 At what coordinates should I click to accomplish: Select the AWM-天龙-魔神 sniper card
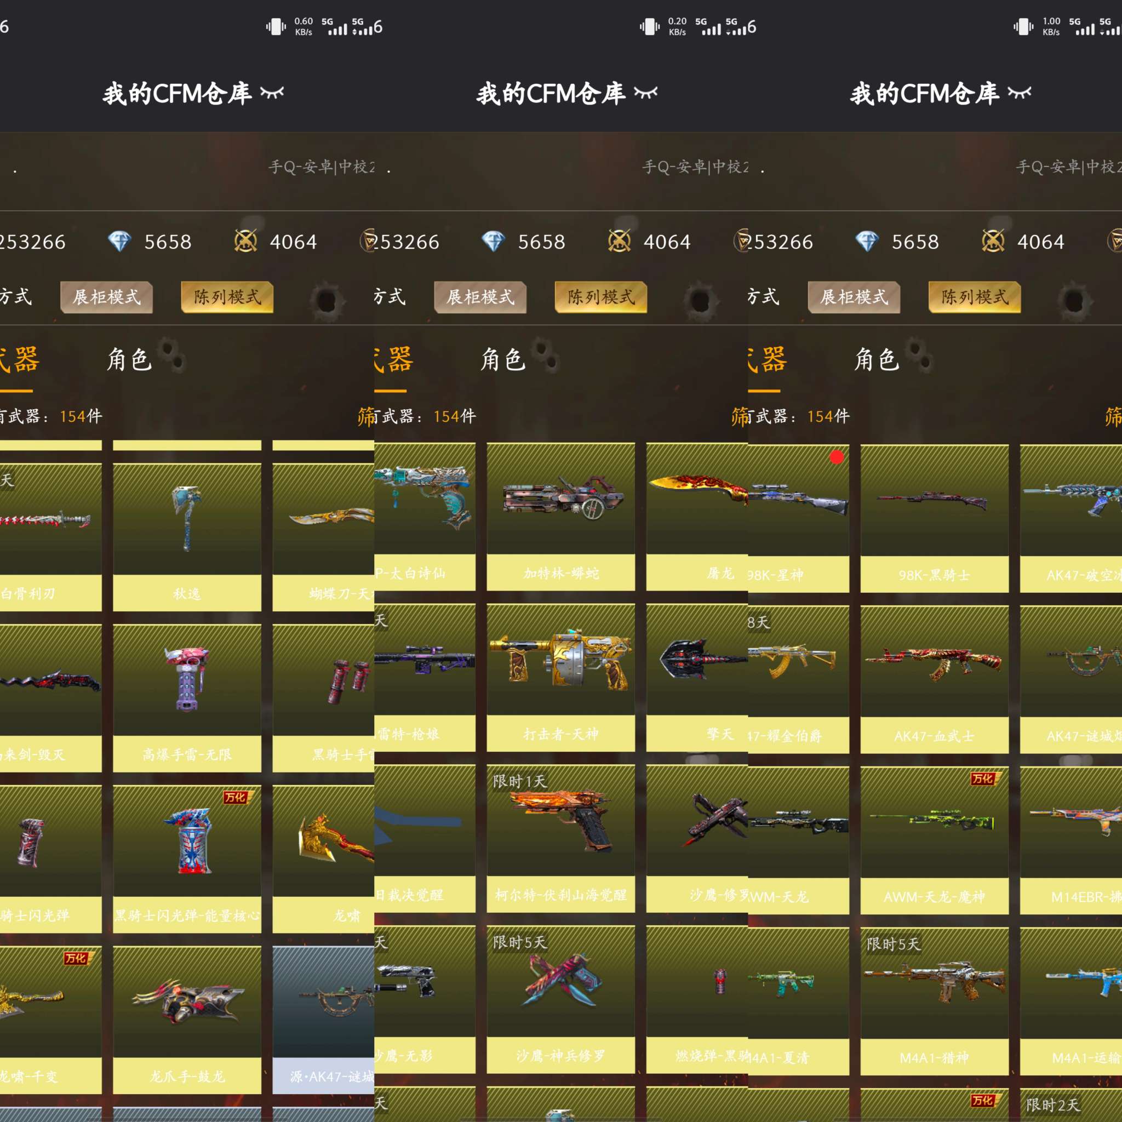[934, 839]
